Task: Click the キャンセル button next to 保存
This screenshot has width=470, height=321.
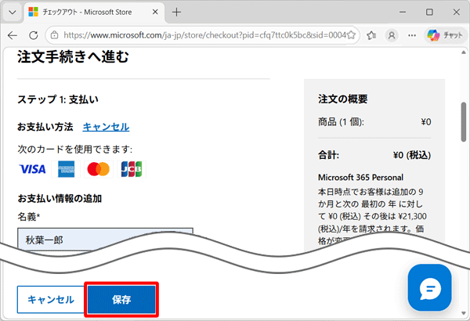Action: coord(51,299)
